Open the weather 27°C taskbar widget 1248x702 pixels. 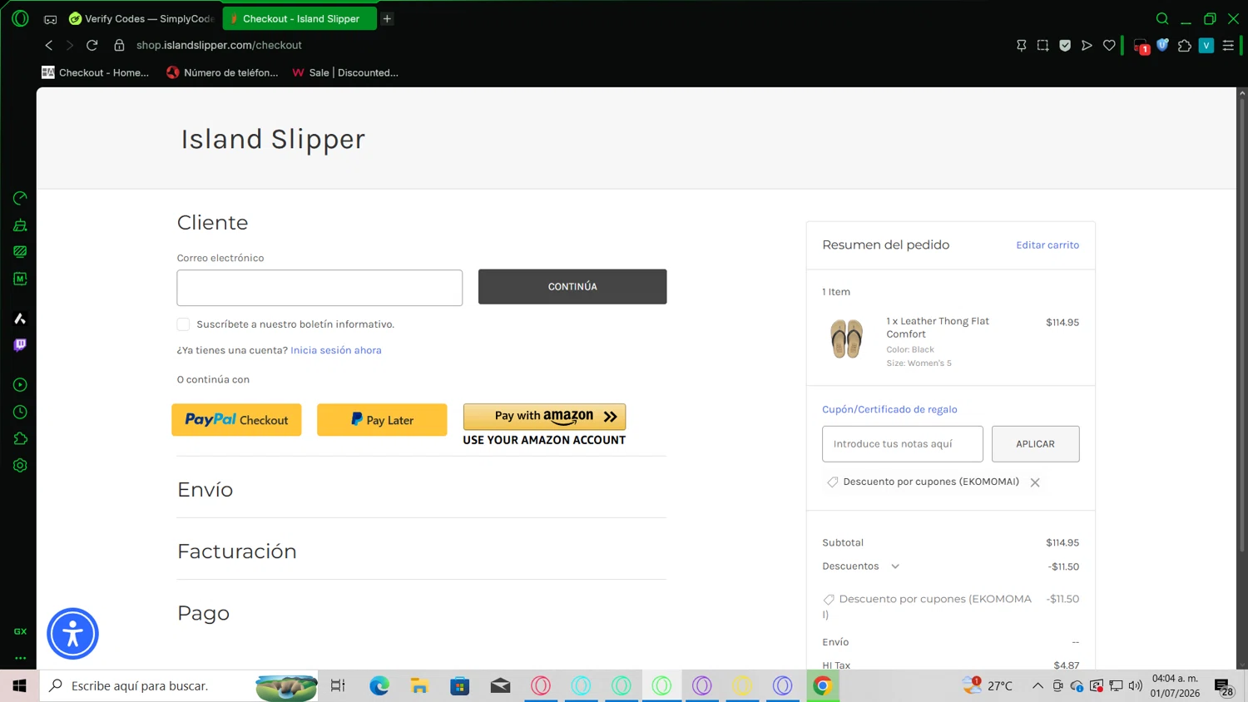coord(988,685)
